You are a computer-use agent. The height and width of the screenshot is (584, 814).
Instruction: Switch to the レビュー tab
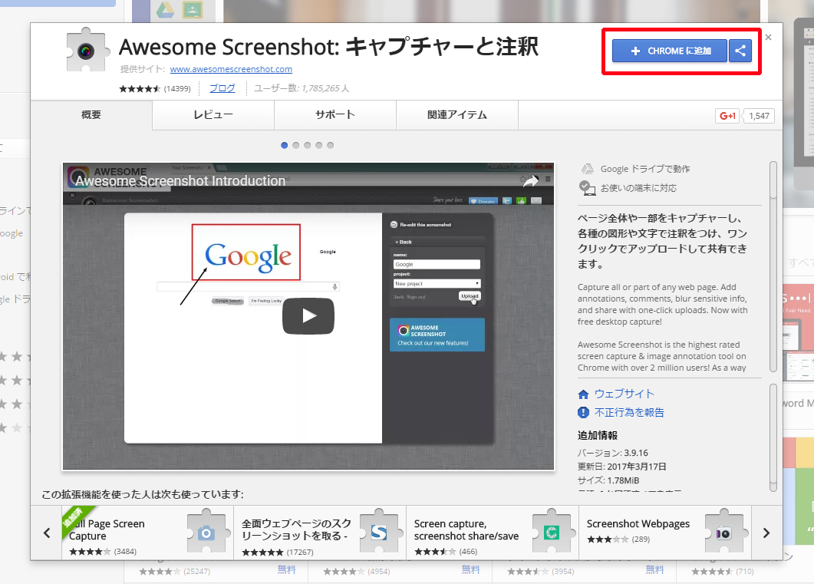point(213,114)
